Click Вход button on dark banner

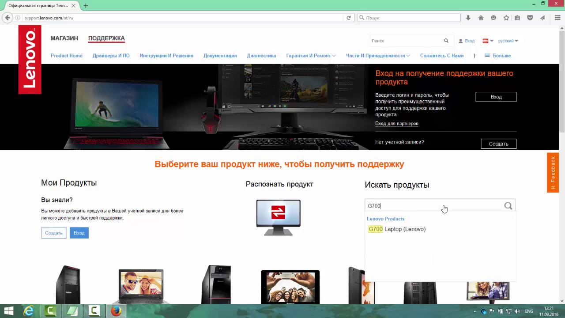click(496, 97)
